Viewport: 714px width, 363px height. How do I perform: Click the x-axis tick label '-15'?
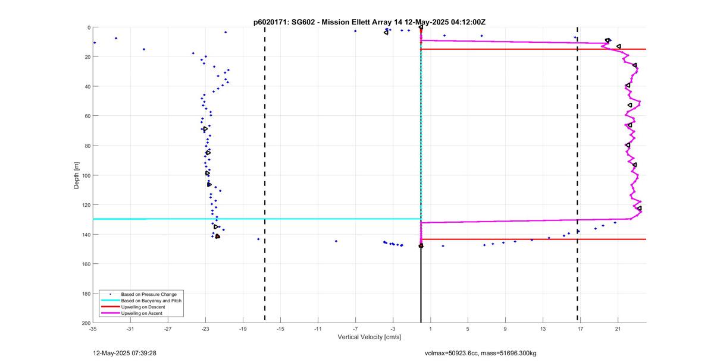[x=280, y=329]
